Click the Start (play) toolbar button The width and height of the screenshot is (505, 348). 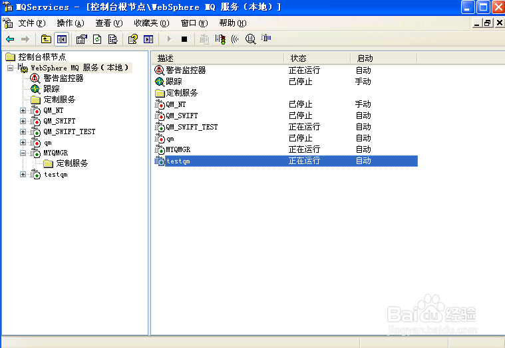coord(169,39)
